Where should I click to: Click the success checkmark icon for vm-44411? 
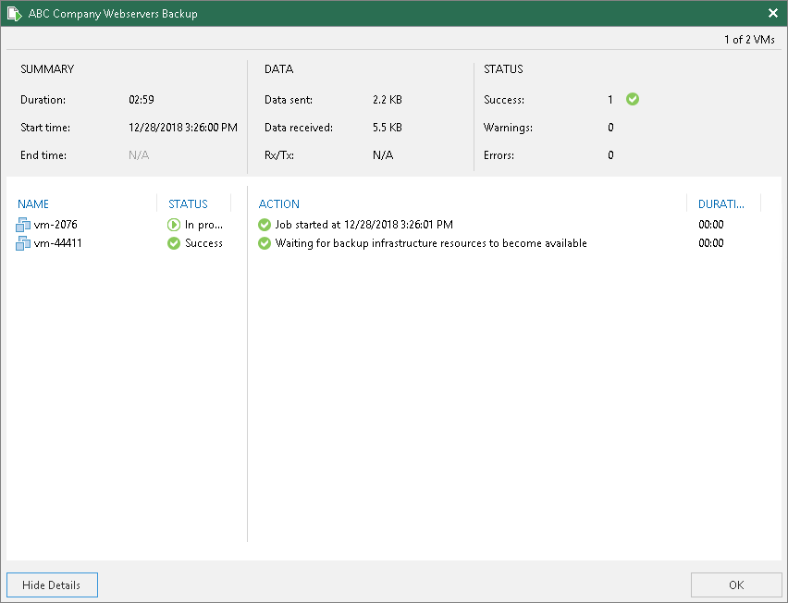[x=174, y=243]
